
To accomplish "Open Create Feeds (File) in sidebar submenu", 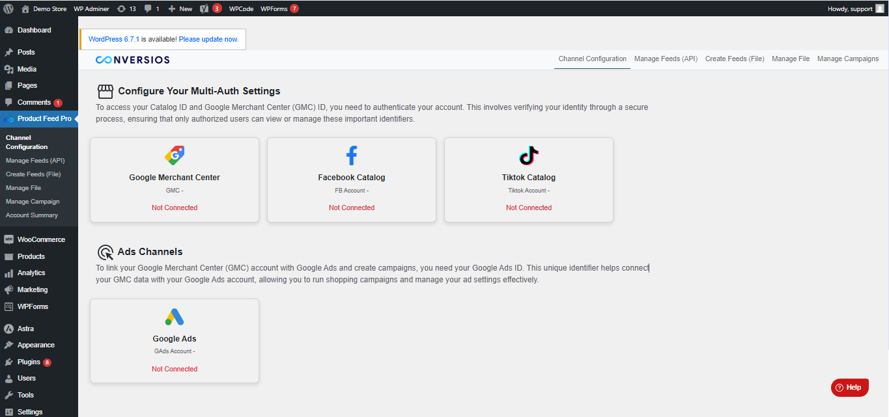I will point(33,174).
